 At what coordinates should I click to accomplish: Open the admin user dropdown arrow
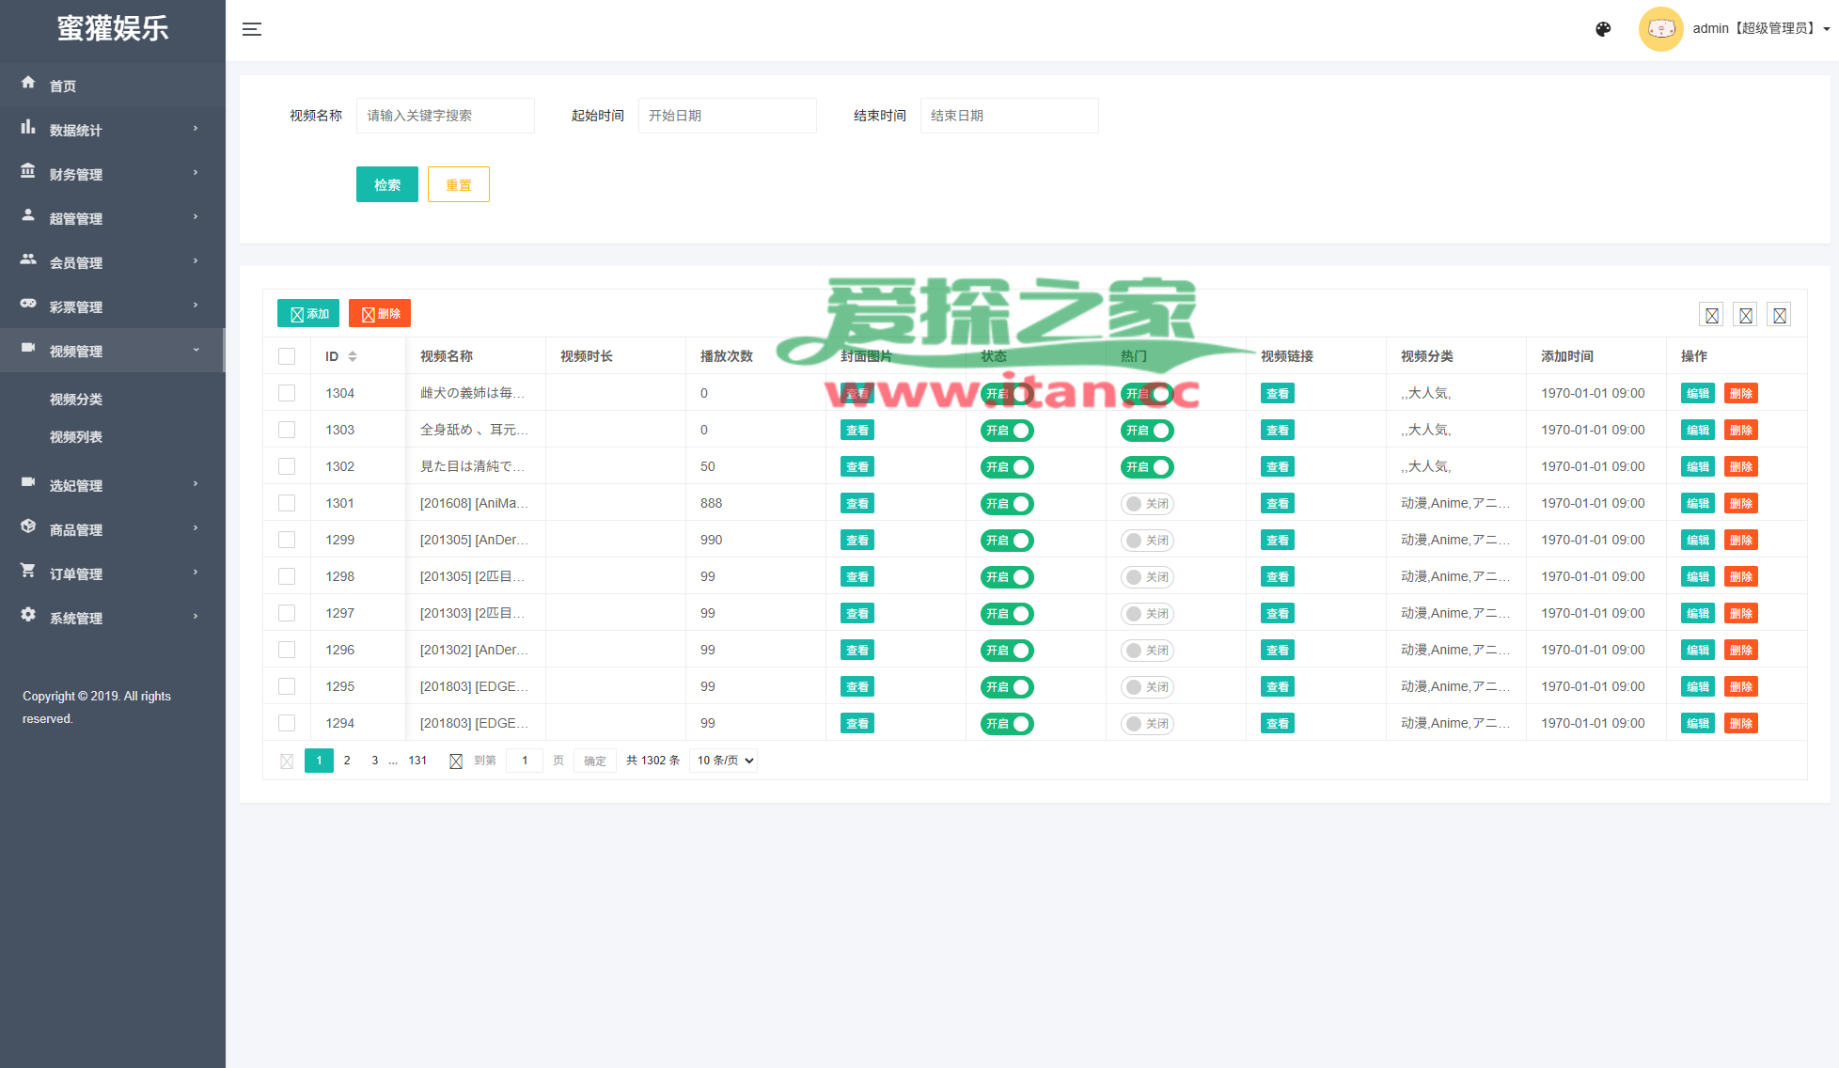tap(1826, 29)
